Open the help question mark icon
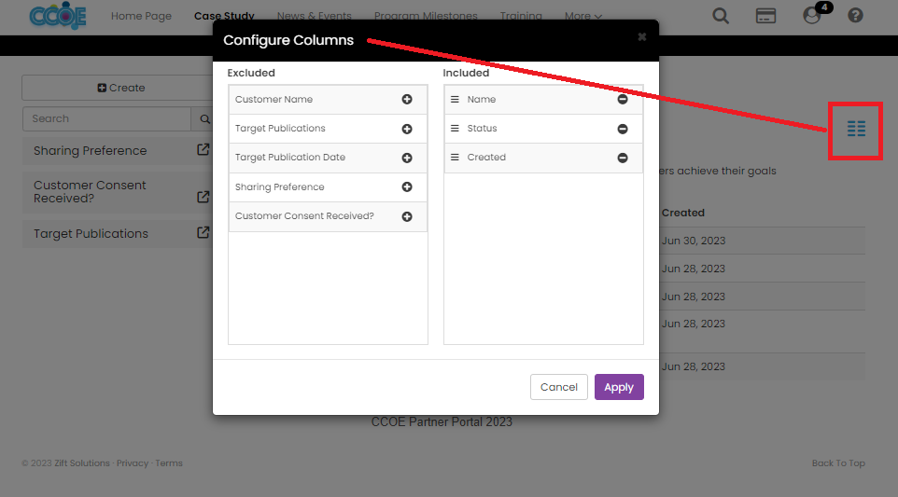The image size is (898, 497). tap(855, 16)
